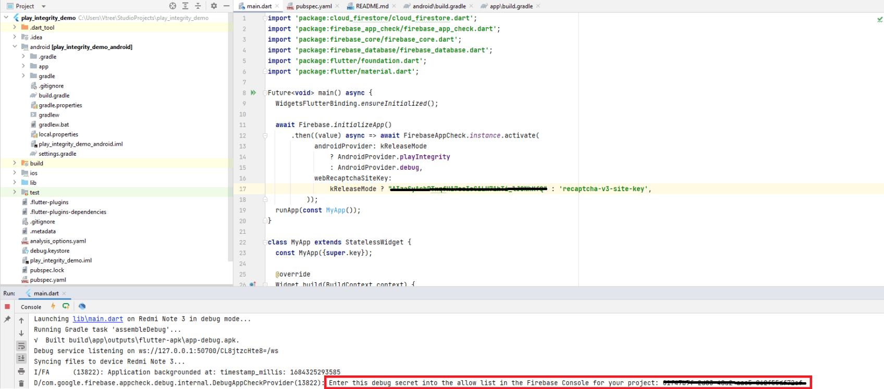Expand the build folder

click(x=15, y=163)
